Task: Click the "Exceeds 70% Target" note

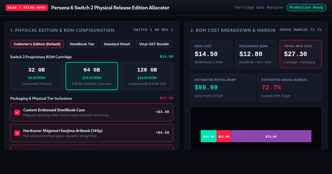Action: pos(276,96)
